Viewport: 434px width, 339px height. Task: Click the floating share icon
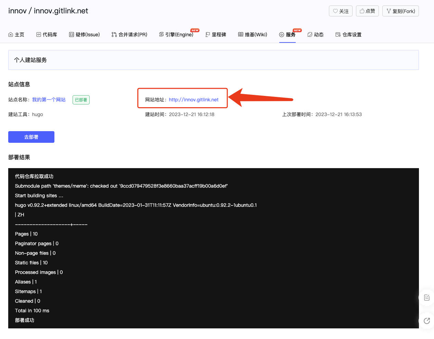(x=427, y=321)
